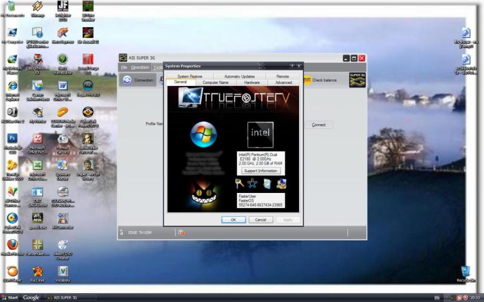Screen dimensions: 484x302
Task: Click the EN language indicator in the tray
Action: (437, 298)
